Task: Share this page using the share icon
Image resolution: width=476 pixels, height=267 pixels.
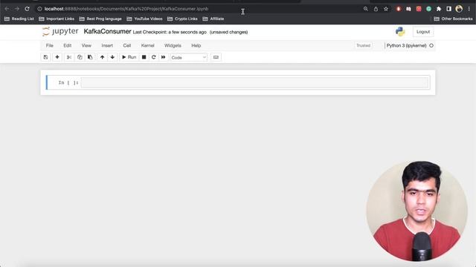Action: (376, 9)
